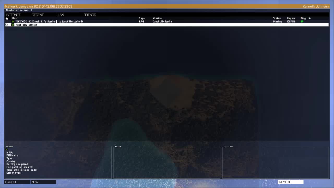Image resolution: width=334 pixels, height=188 pixels.
Task: Select the Host new session row
Action: (x=167, y=25)
